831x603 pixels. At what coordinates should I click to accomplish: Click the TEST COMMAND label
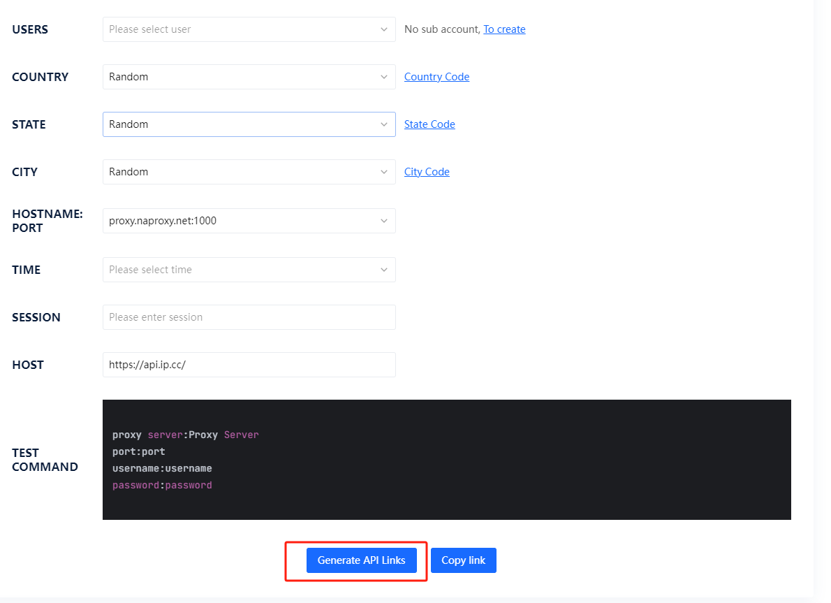click(x=45, y=460)
